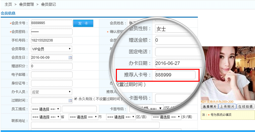
Task: Open the 会员等级 VIP会员 dropdown
Action: click(x=51, y=49)
